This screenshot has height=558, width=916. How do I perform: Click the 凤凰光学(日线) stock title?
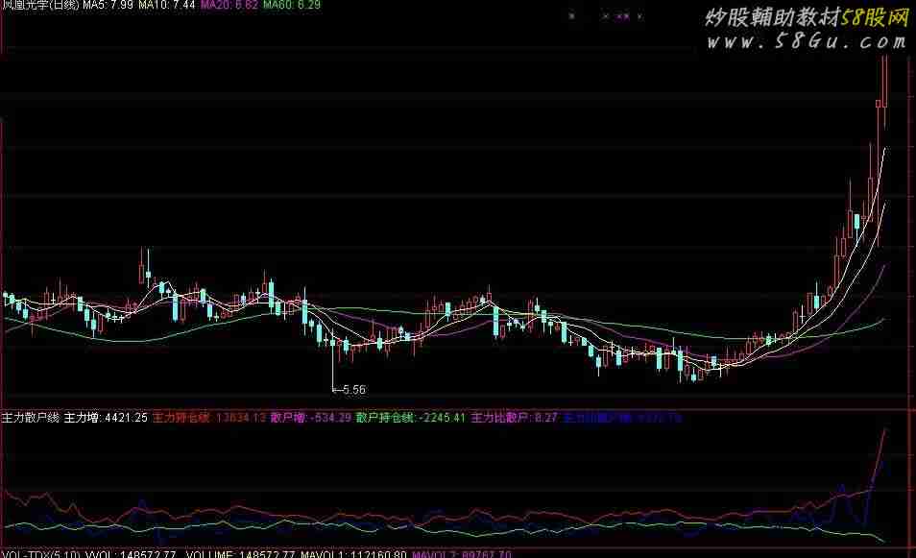click(40, 6)
